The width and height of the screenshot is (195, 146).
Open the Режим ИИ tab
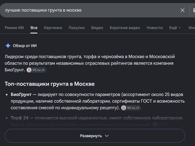(x=14, y=28)
